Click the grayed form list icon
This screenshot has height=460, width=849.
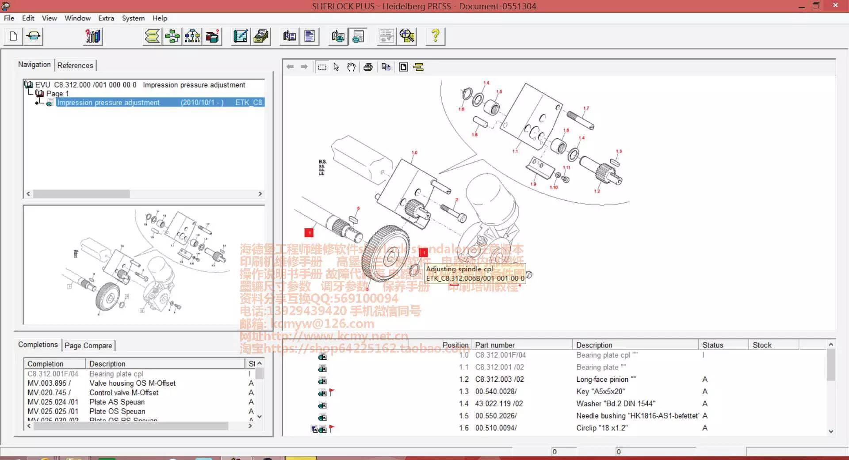click(x=387, y=36)
